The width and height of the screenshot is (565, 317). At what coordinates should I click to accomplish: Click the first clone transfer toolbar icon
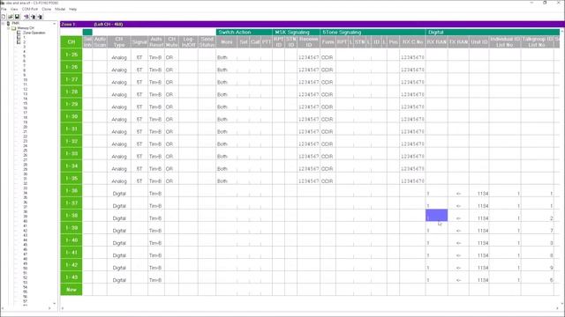click(26, 17)
